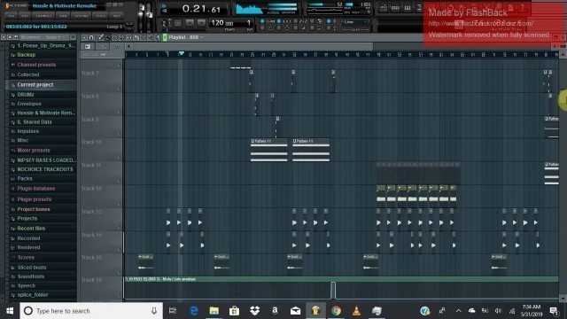Close the Browser panel
567x319 pixels.
coord(73,37)
